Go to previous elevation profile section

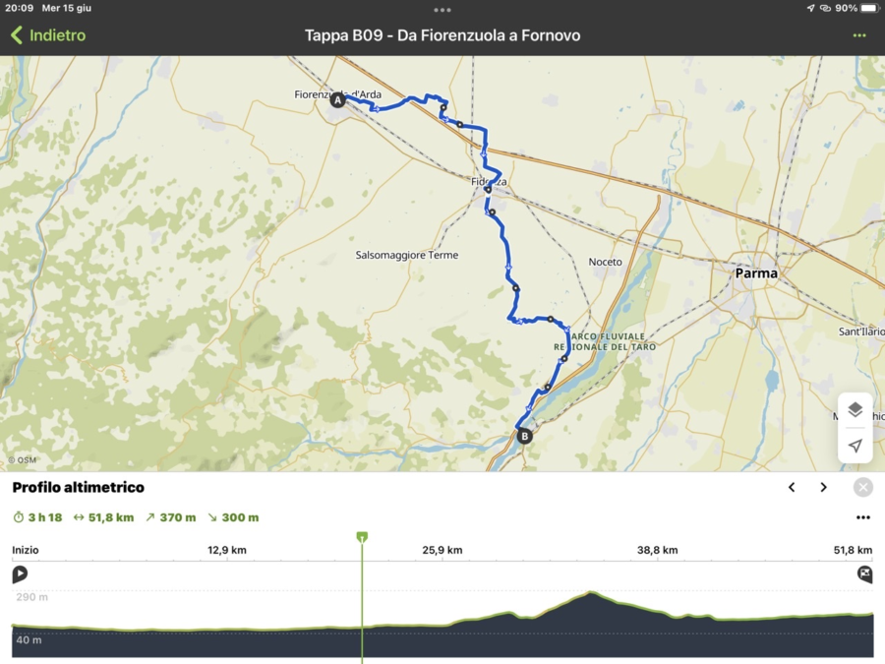tap(792, 487)
